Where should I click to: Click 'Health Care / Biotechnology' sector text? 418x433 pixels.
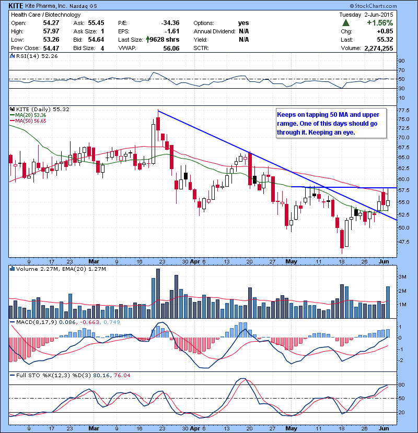click(45, 15)
